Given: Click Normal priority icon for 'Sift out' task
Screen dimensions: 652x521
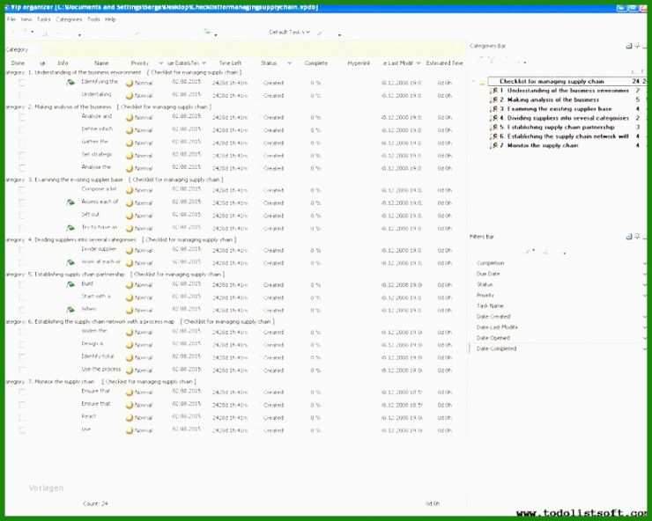Looking at the screenshot, I should coord(130,216).
